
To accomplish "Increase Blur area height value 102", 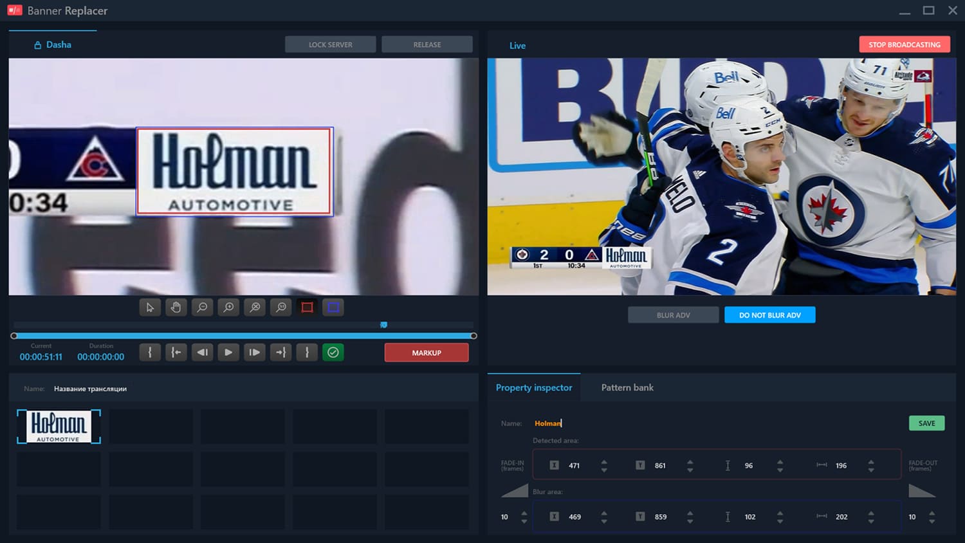I will click(780, 513).
